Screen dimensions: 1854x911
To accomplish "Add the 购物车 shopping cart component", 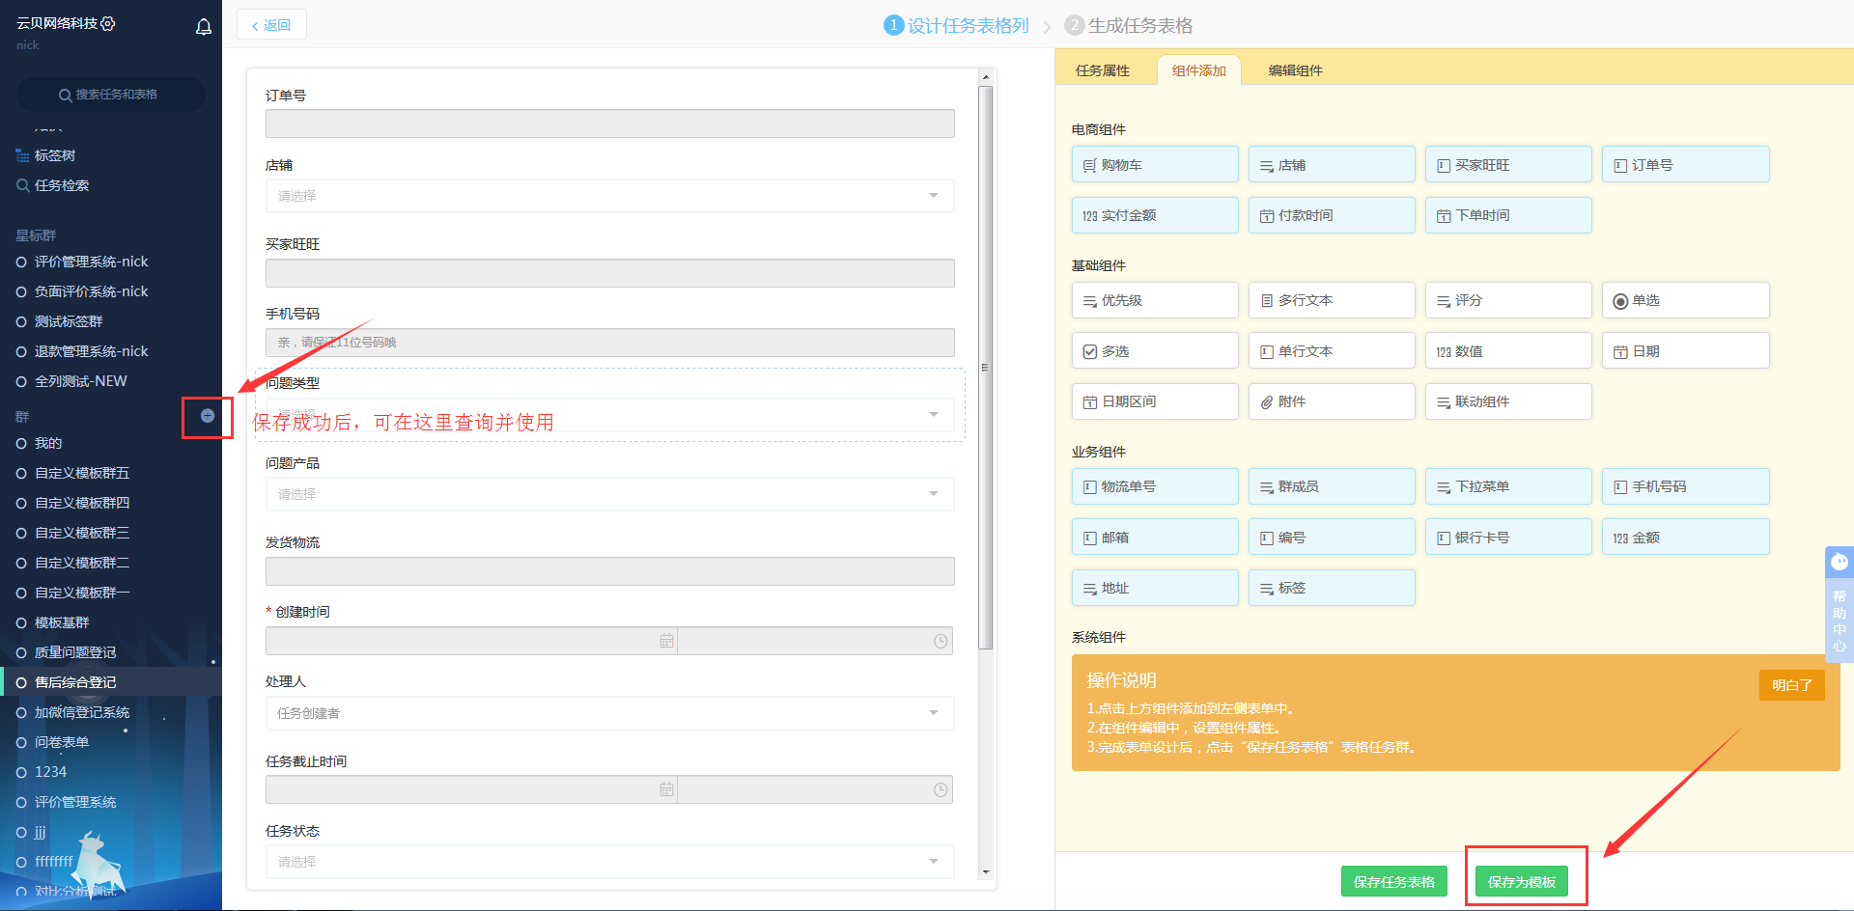I will click(1154, 165).
